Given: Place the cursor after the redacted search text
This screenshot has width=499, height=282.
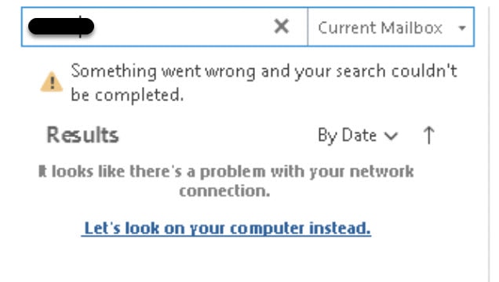Looking at the screenshot, I should (x=97, y=27).
